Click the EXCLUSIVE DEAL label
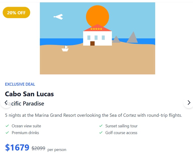 point(20,84)
